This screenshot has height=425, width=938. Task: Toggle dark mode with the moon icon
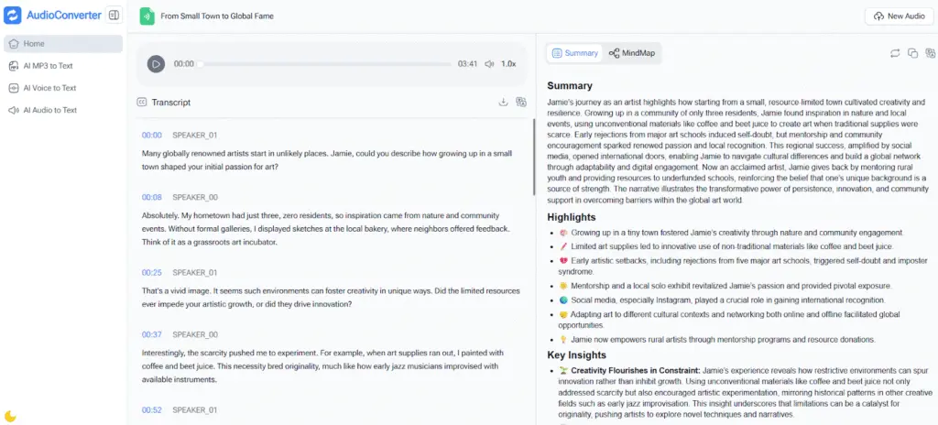tap(11, 416)
